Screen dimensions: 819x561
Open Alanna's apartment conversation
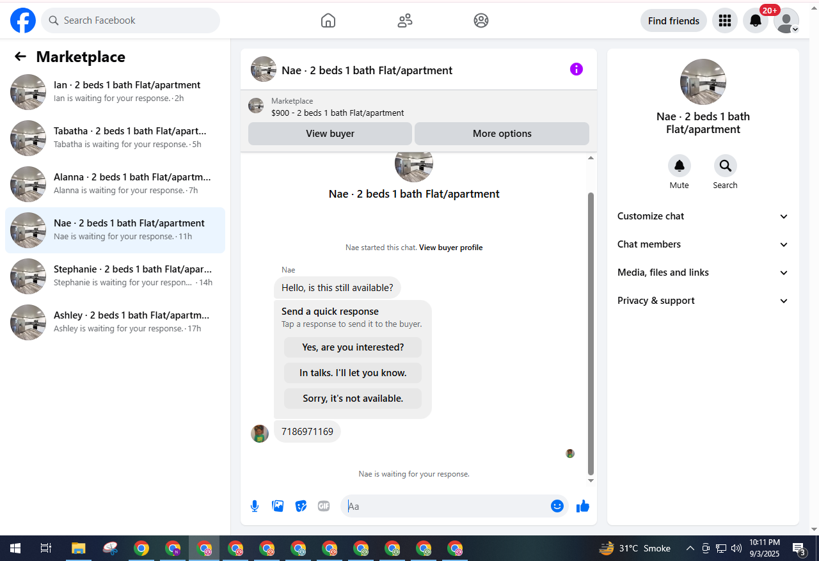click(115, 184)
